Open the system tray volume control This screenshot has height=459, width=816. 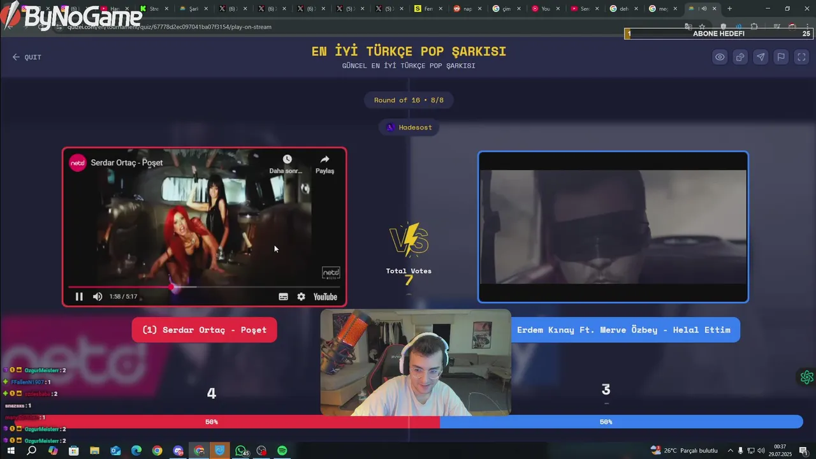(x=761, y=451)
